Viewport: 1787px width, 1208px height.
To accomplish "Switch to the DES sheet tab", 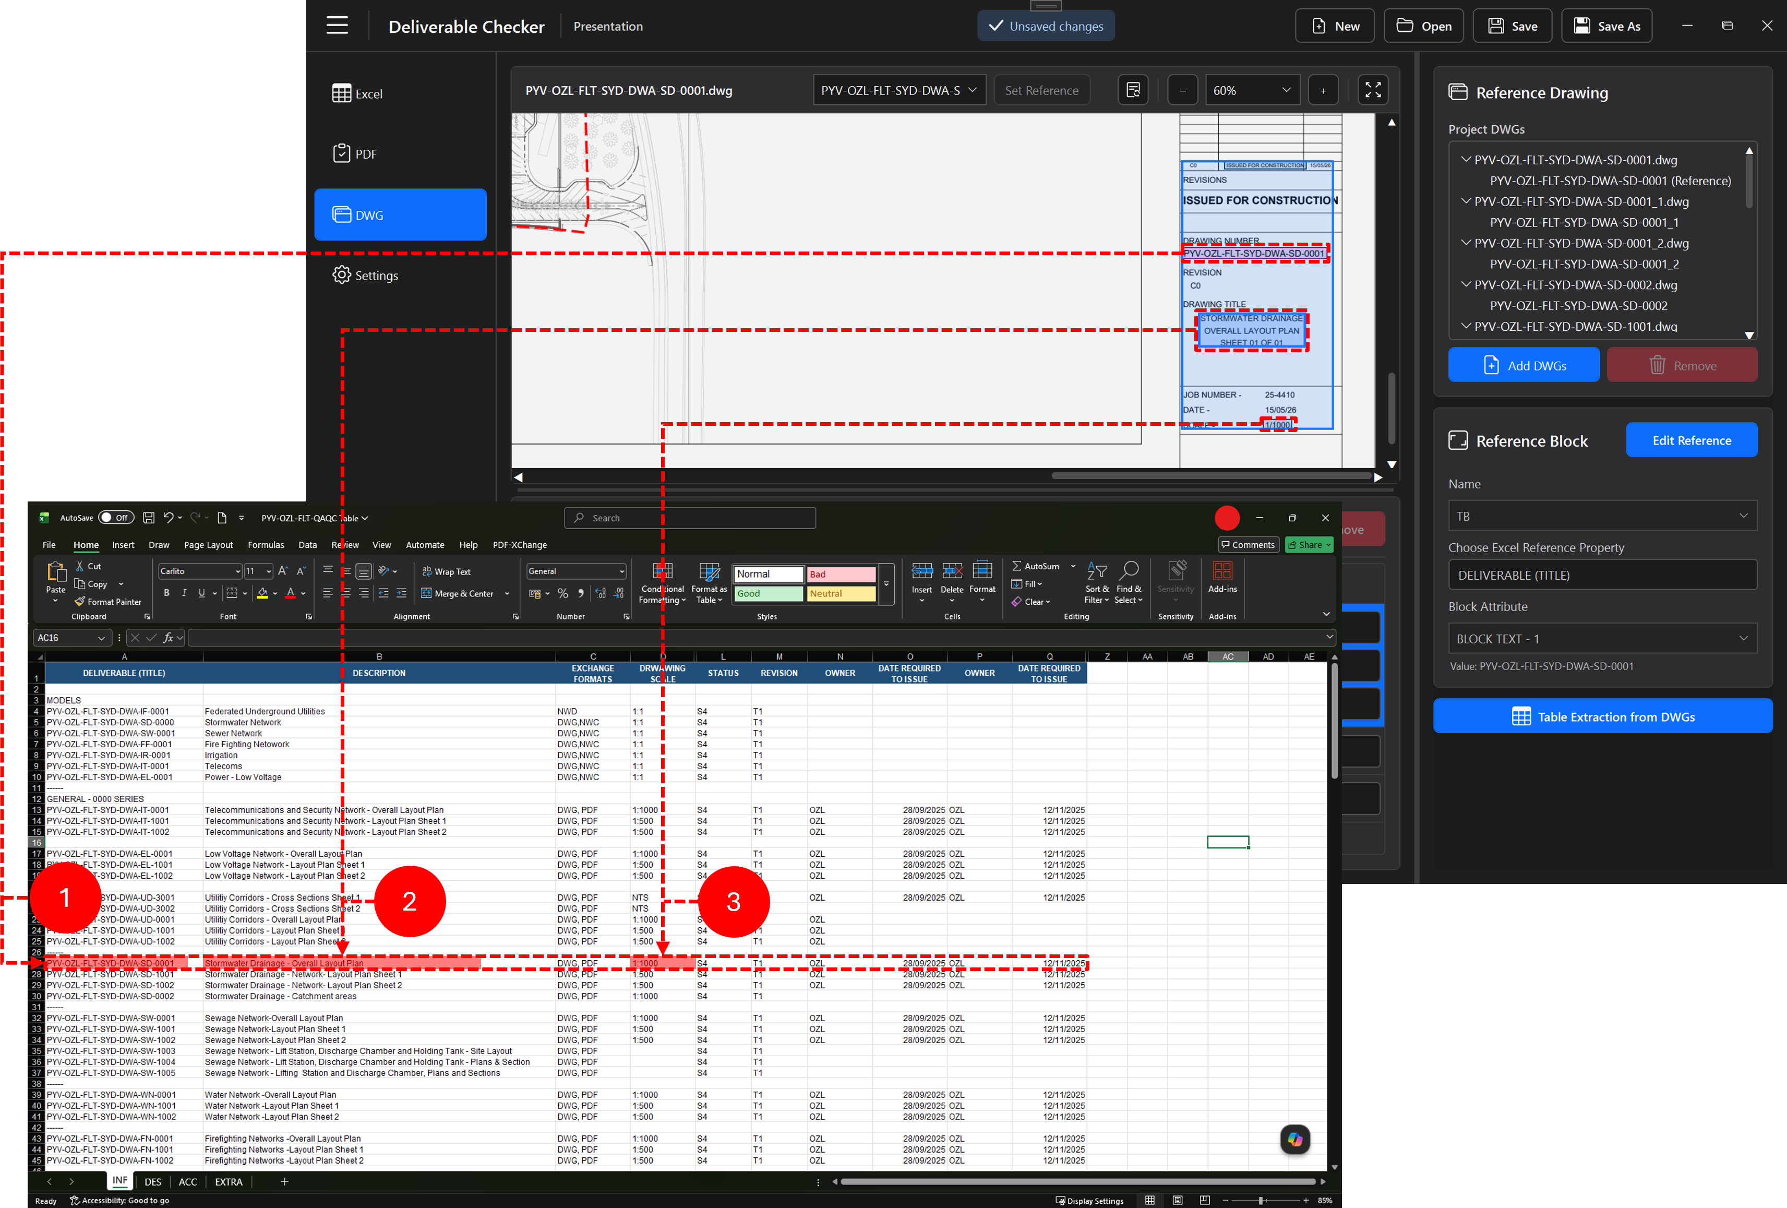I will 153,1182.
